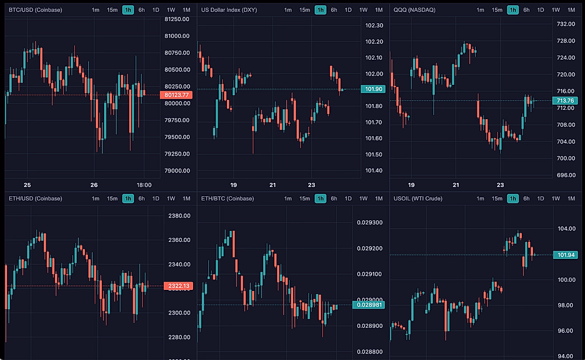Select 6h timeframe on ETH/USD chart
The height and width of the screenshot is (360, 585).
142,199
